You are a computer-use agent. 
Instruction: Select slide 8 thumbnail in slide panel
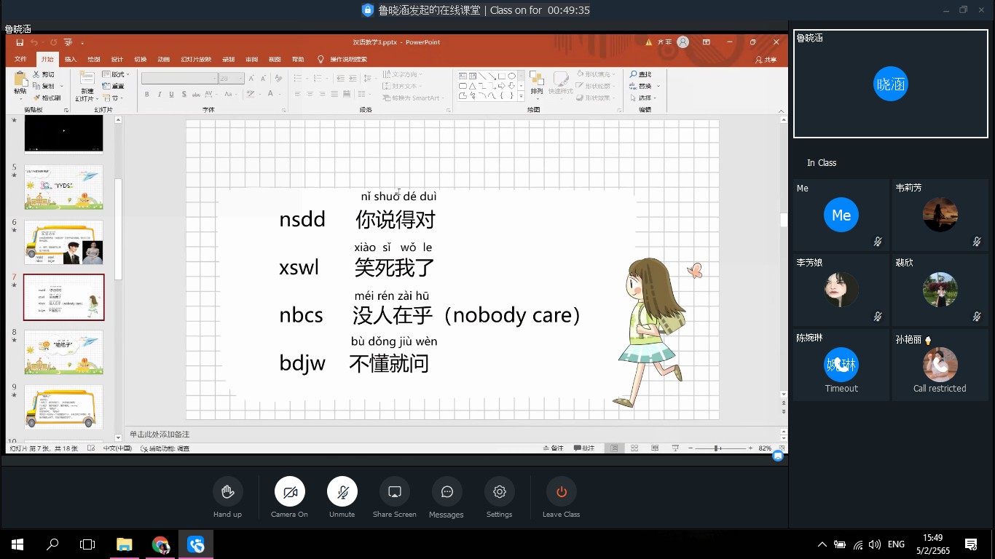pos(64,352)
